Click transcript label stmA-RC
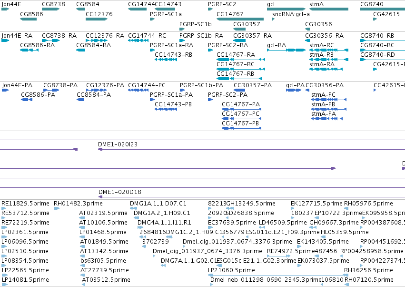The height and width of the screenshot is (287, 405). (x=322, y=45)
